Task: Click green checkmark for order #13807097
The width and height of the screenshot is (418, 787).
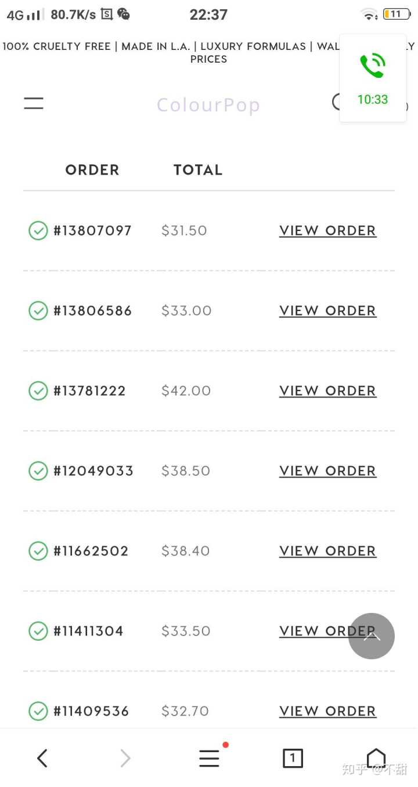Action: (x=38, y=230)
